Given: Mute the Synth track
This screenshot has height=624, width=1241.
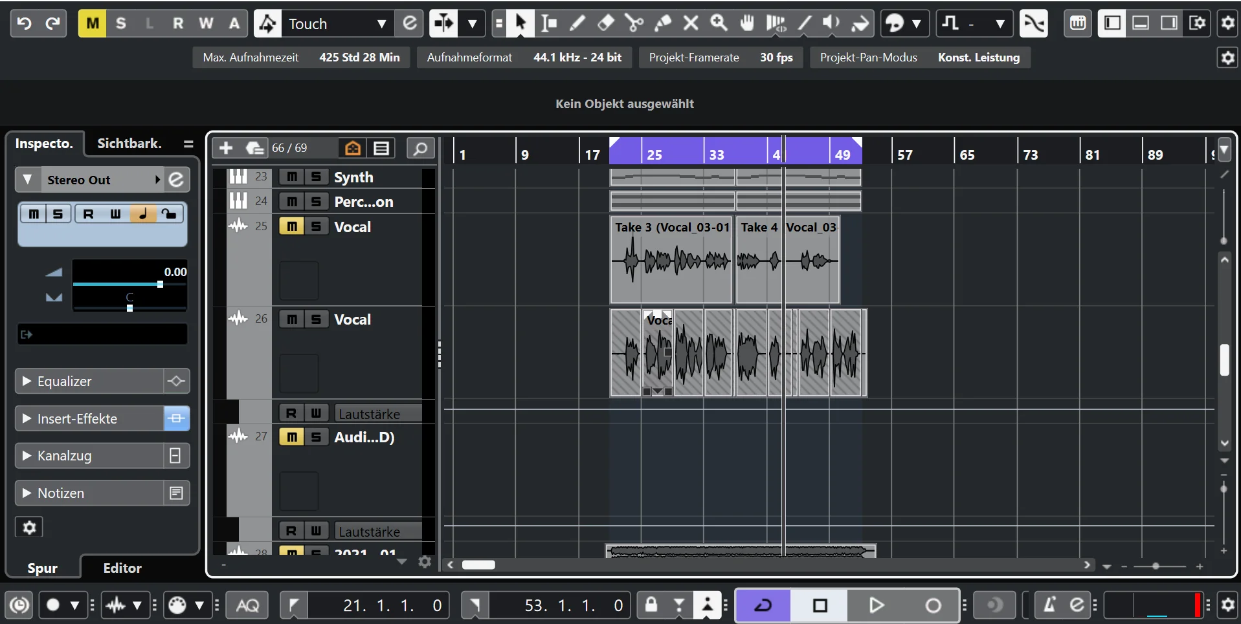Looking at the screenshot, I should pos(292,177).
